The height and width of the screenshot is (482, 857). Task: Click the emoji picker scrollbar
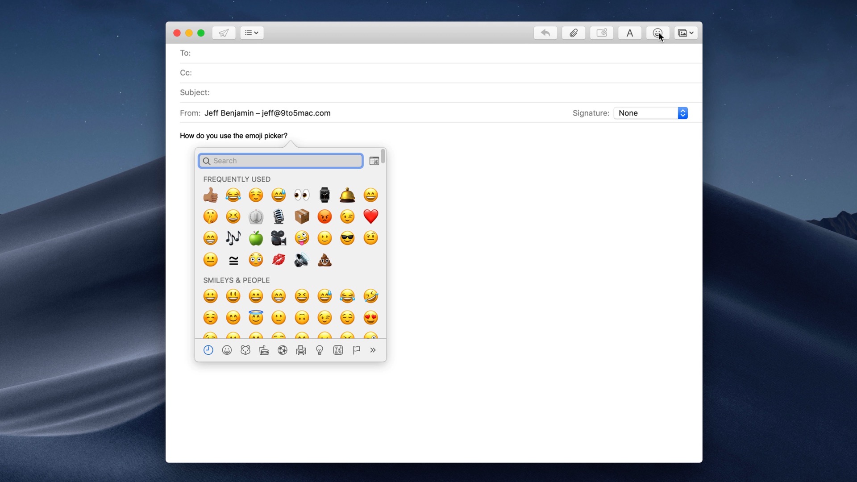coord(383,157)
